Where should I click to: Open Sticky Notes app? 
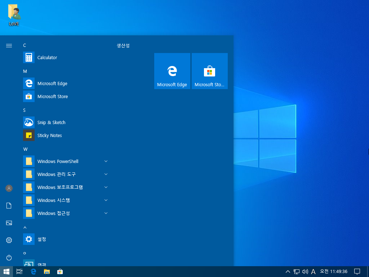(66, 136)
